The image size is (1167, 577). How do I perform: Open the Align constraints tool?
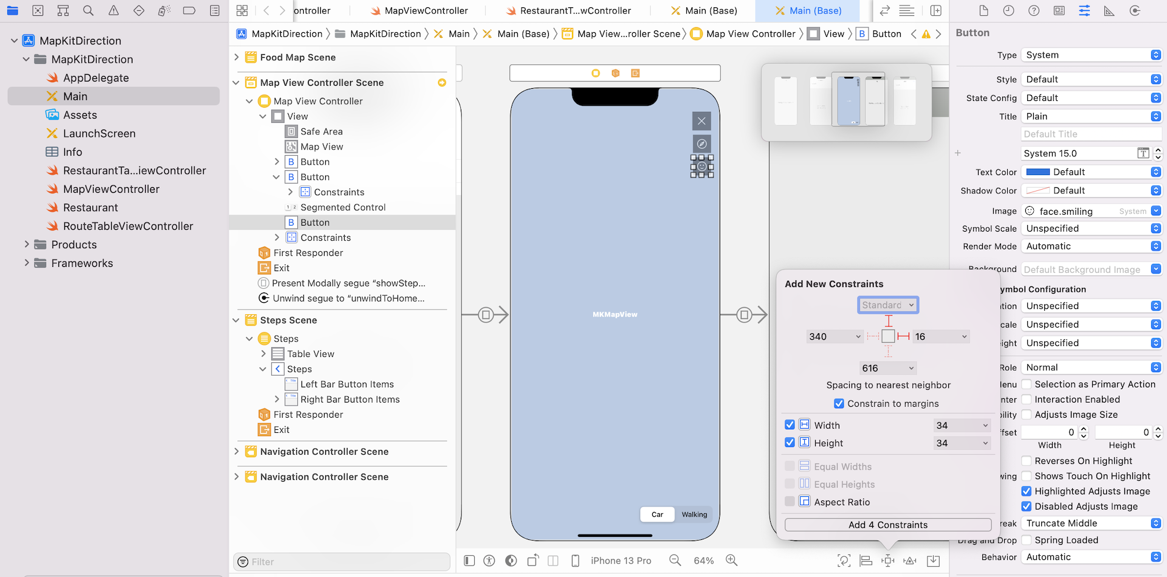pyautogui.click(x=866, y=561)
